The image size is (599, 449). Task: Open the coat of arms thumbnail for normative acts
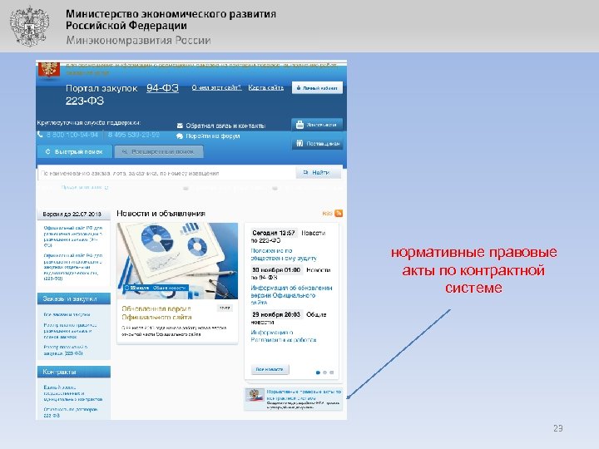255,396
